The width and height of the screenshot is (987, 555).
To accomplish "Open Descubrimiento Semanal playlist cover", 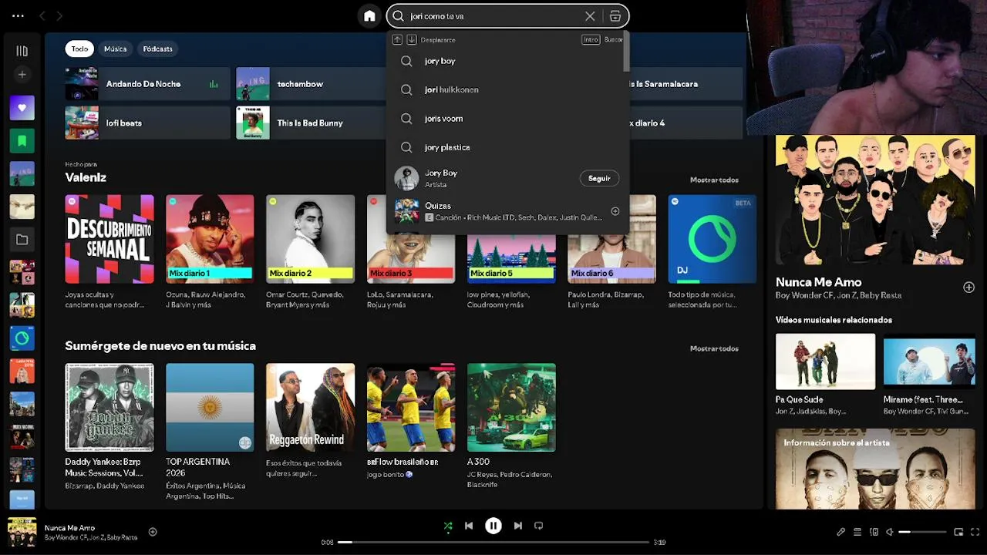I will tap(109, 239).
